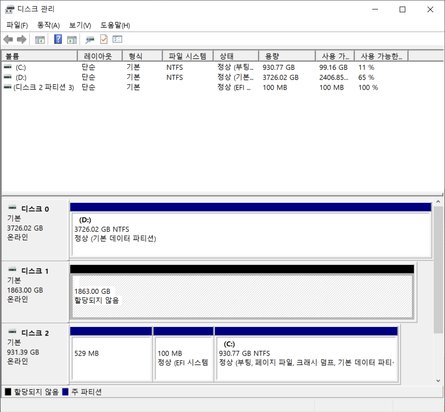The image size is (445, 412).
Task: Click the Back arrow toolbar icon
Action: click(8, 40)
